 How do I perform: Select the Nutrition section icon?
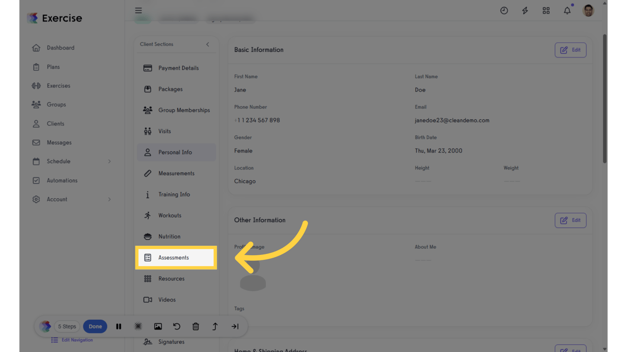pyautogui.click(x=147, y=236)
